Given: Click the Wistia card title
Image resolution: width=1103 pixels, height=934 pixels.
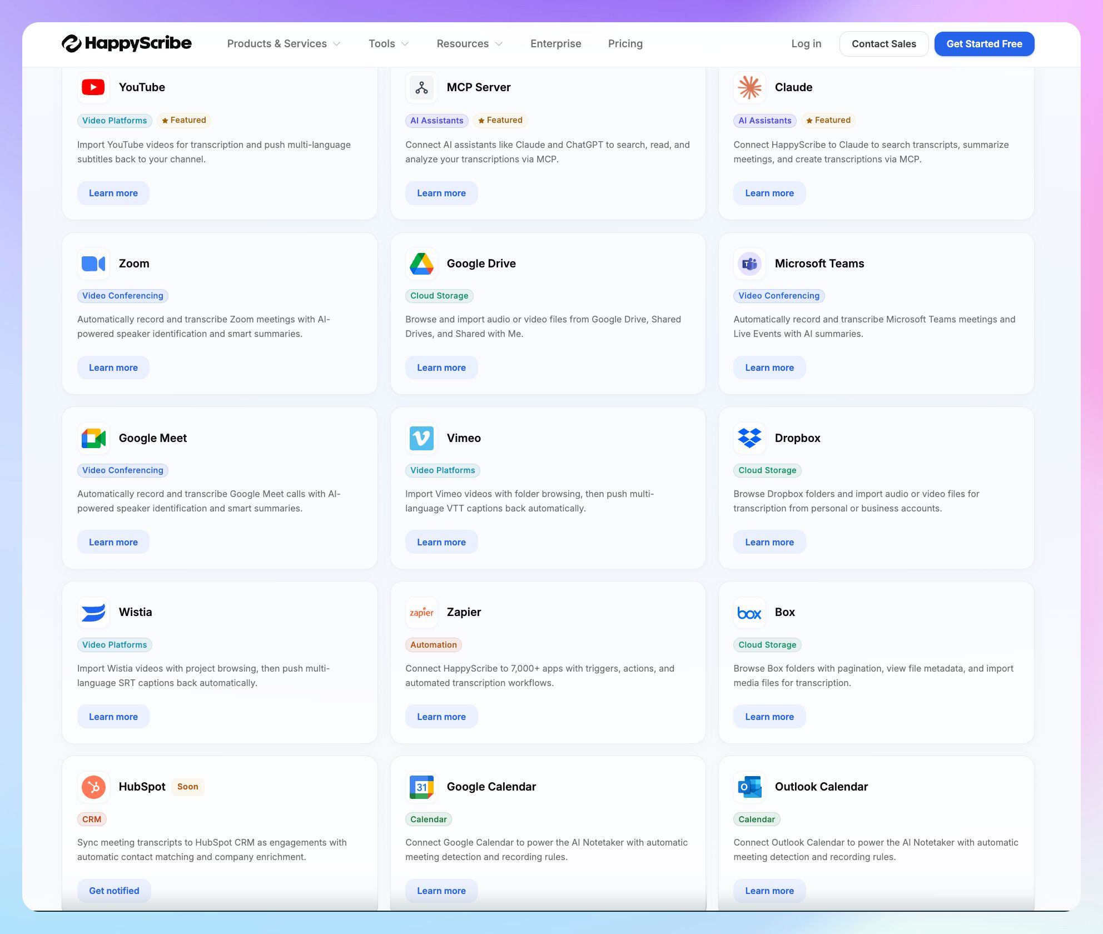Looking at the screenshot, I should (135, 612).
